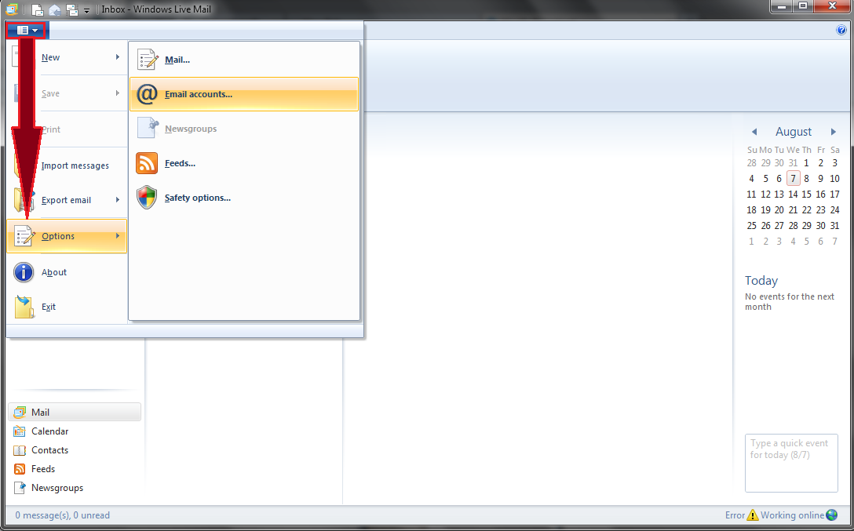This screenshot has height=531, width=854.
Task: Click the Reply quick access toolbar icon
Action: (54, 9)
